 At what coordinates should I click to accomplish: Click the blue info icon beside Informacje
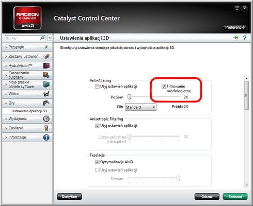click(46, 138)
